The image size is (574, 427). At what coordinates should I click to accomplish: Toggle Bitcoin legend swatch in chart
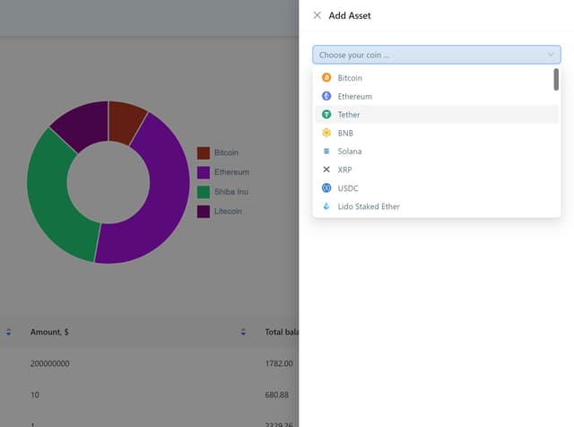[x=204, y=152]
